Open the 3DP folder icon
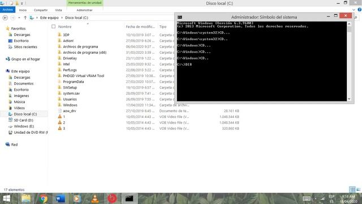 tap(59, 35)
